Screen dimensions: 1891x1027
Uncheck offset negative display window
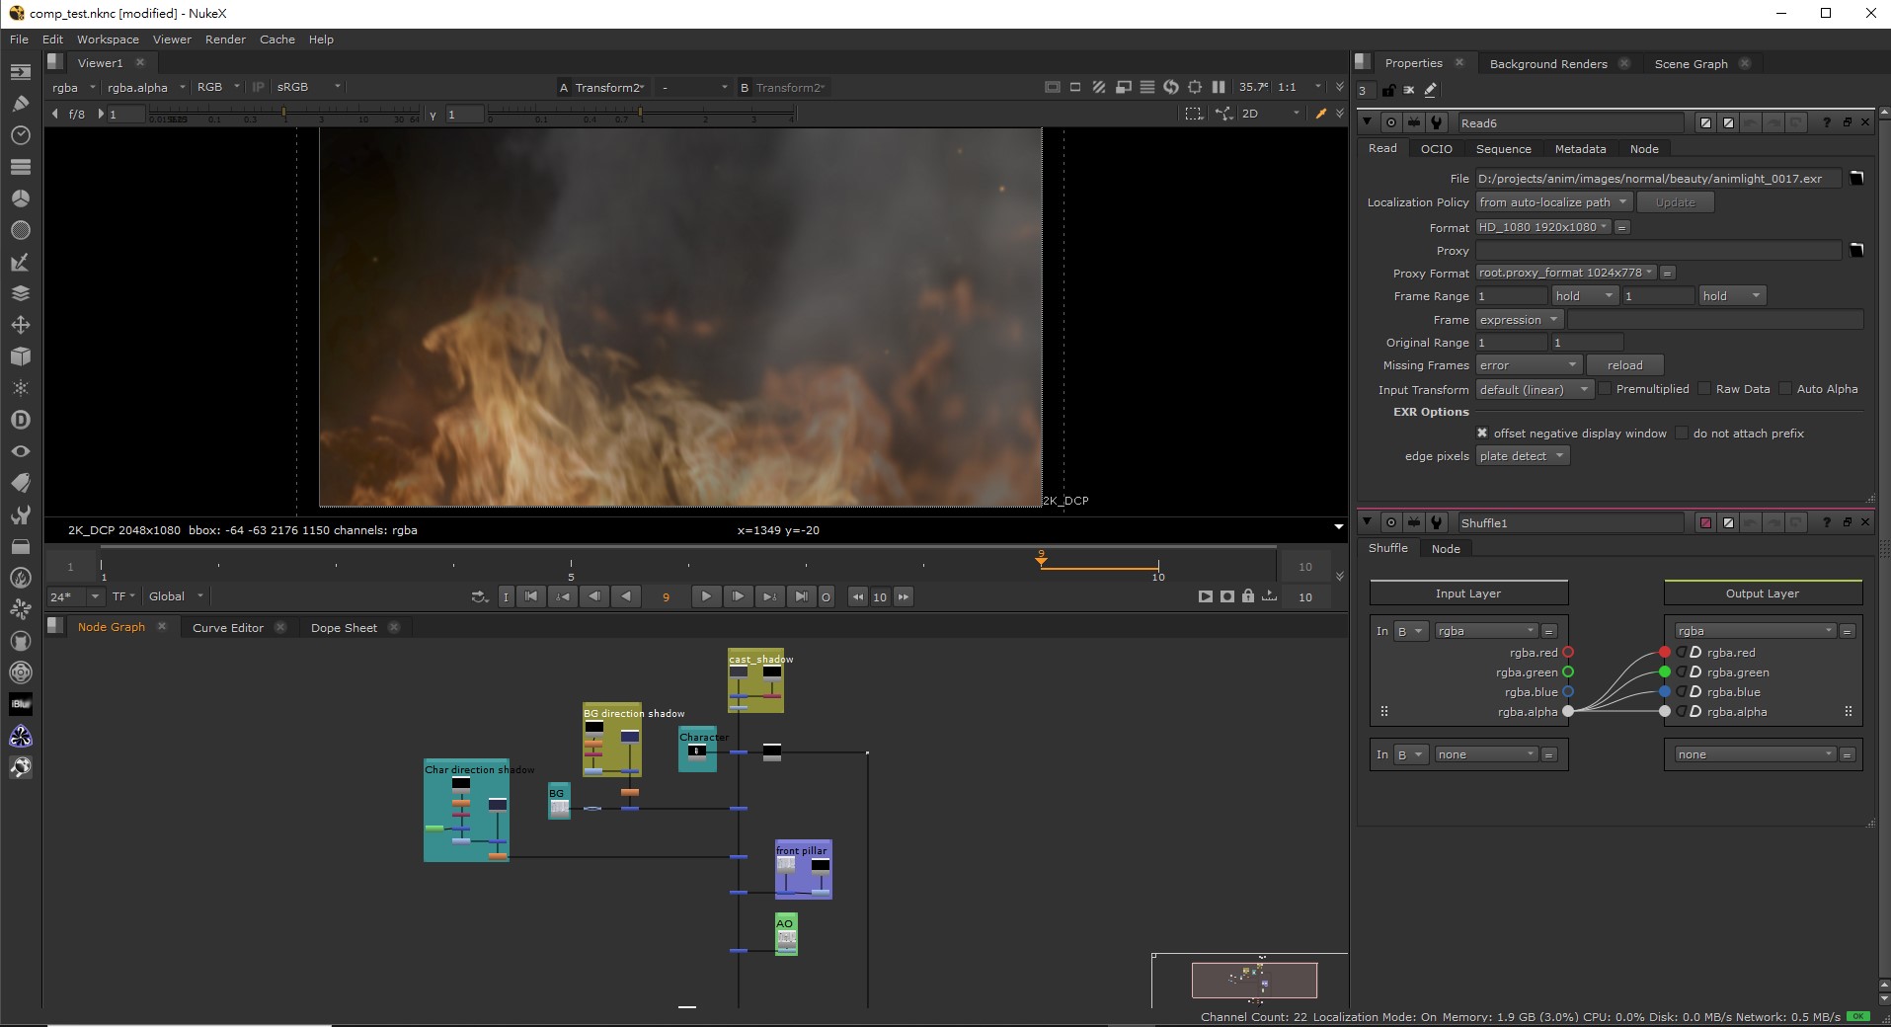1482,434
